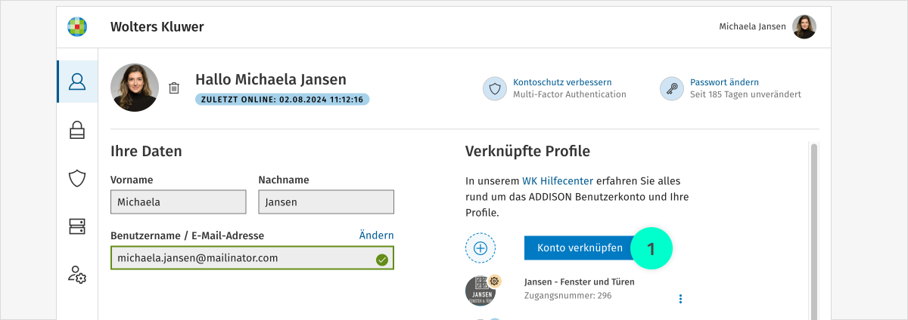Click the Jansen company logo avatar

coord(480,291)
